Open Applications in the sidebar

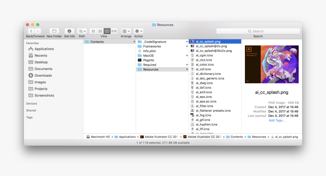(41, 49)
